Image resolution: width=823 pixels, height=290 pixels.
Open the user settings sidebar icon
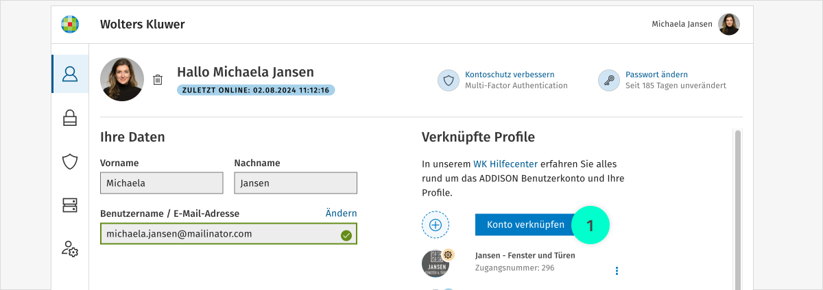point(70,249)
